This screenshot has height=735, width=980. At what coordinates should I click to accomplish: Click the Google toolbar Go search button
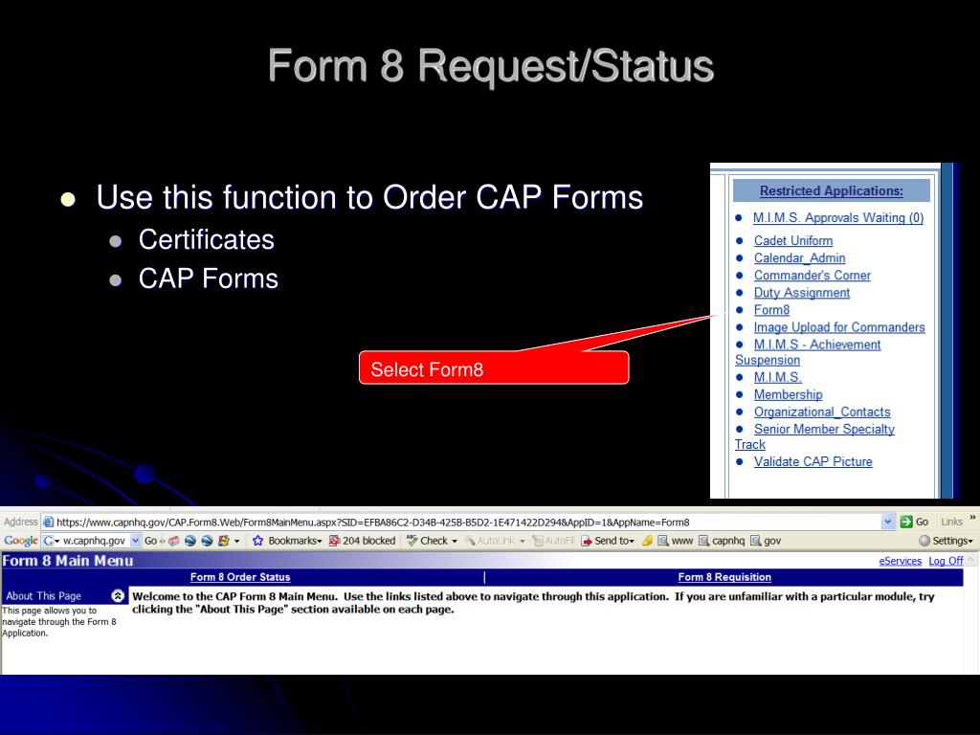coord(150,541)
